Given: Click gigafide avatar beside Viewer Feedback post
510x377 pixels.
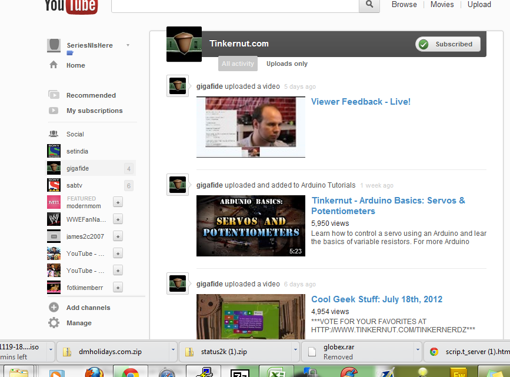Looking at the screenshot, I should (x=178, y=86).
